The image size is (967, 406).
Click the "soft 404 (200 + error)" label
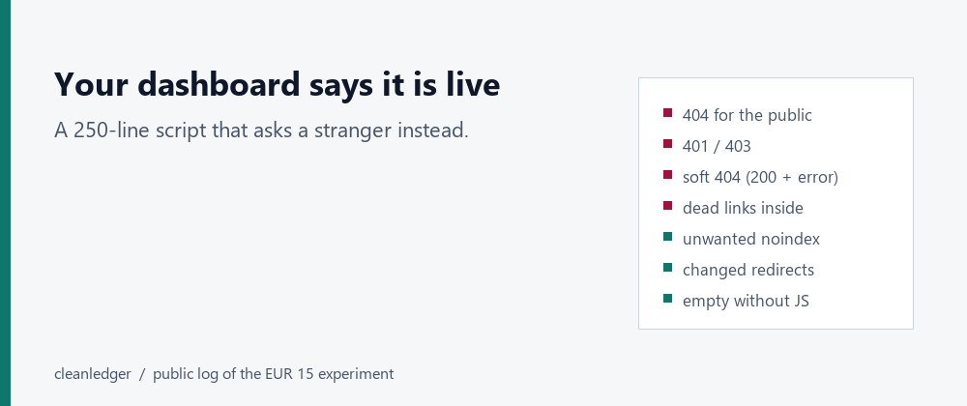pos(760,177)
